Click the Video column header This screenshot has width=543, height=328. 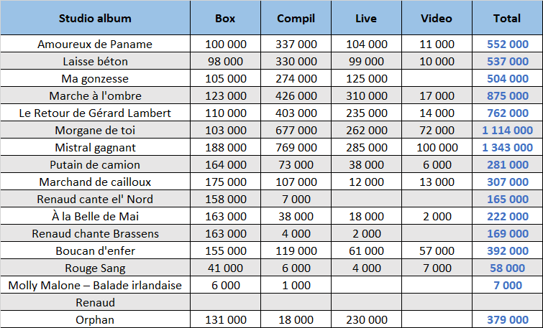point(437,18)
